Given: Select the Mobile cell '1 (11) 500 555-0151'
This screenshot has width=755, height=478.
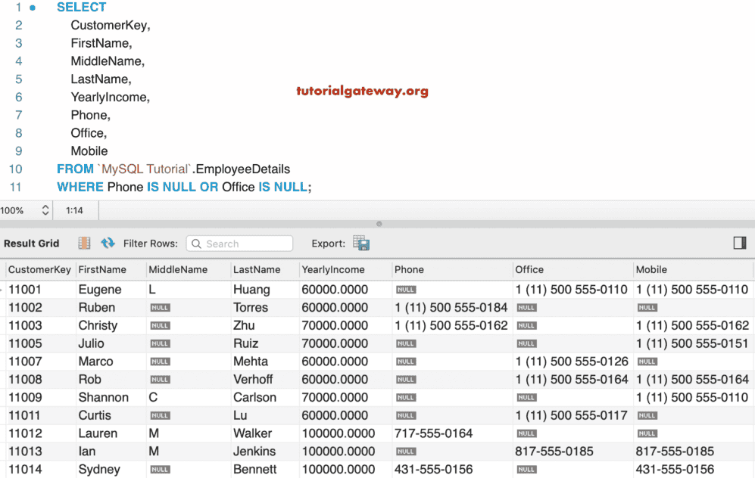Looking at the screenshot, I should pos(692,343).
